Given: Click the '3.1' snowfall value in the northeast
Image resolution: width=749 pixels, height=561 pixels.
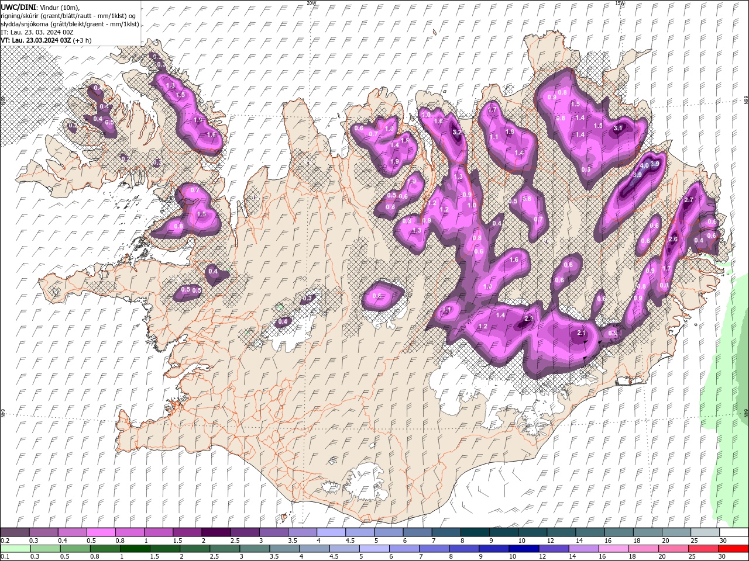Looking at the screenshot, I should point(618,127).
